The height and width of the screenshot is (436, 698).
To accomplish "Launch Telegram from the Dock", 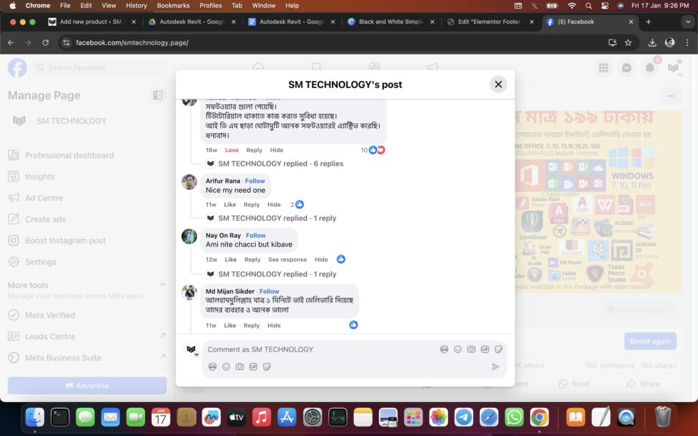I will pos(464,417).
